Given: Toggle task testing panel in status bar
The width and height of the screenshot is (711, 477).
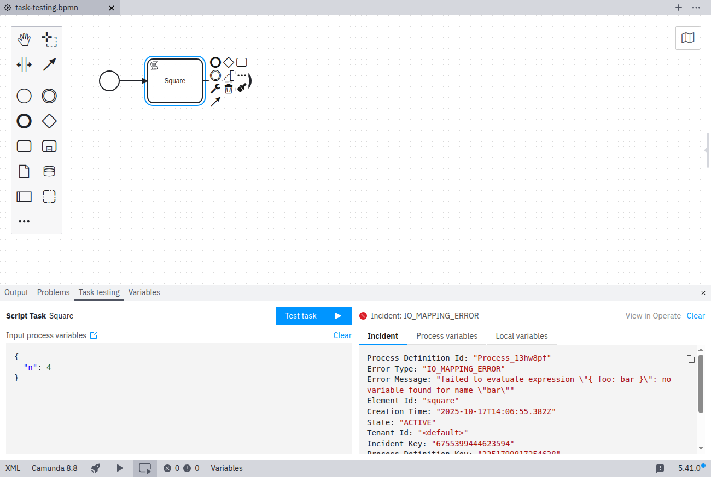Looking at the screenshot, I should 145,468.
